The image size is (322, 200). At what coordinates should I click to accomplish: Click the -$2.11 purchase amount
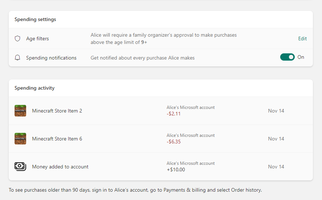(x=174, y=114)
